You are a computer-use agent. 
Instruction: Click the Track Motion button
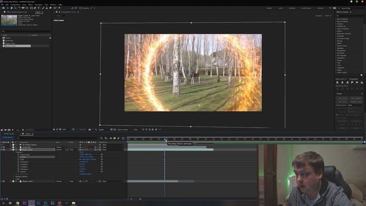(343, 102)
